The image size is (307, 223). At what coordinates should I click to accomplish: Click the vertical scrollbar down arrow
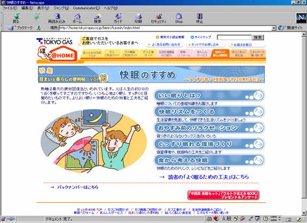click(x=304, y=213)
